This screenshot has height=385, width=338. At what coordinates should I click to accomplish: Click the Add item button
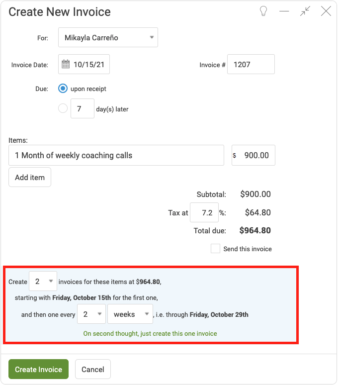coord(30,177)
